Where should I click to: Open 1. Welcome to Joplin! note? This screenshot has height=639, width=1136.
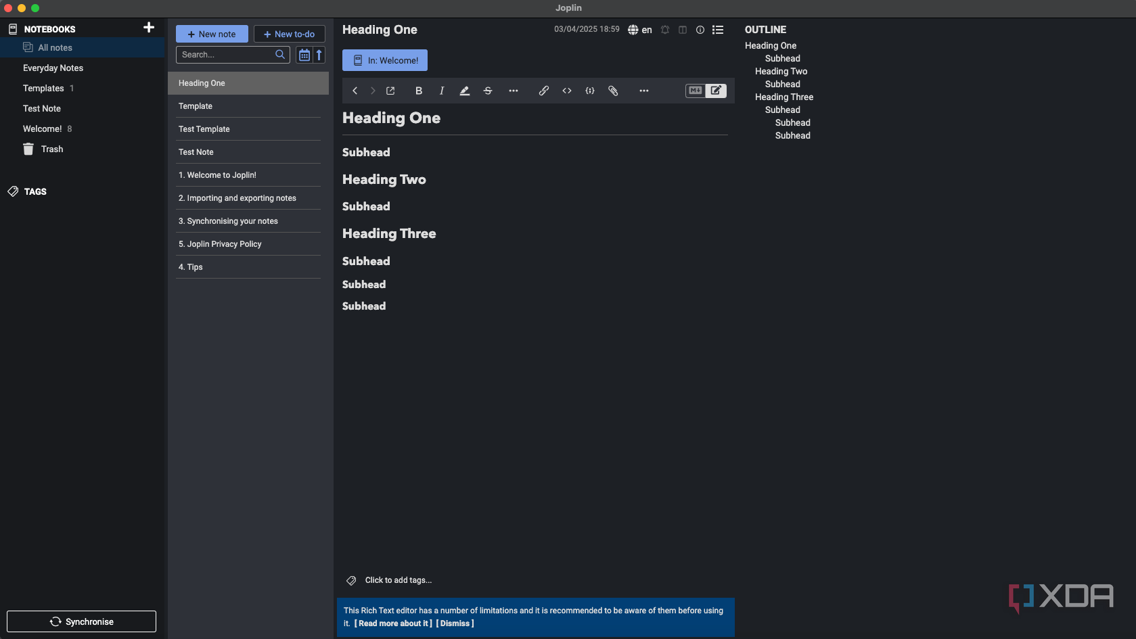tap(248, 175)
